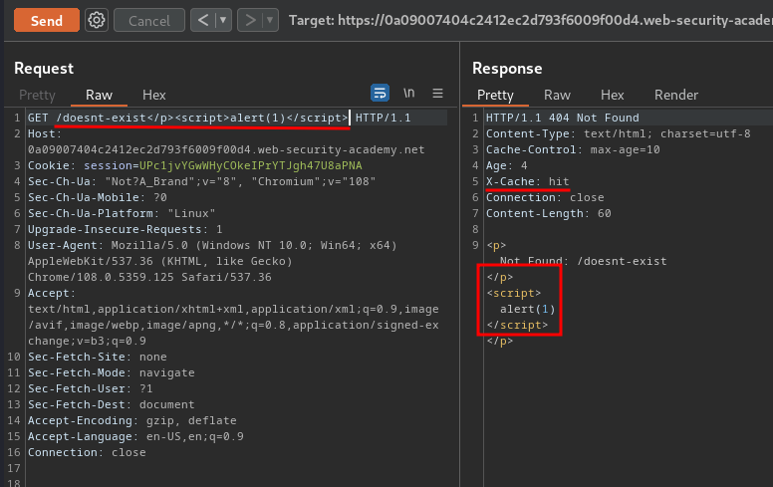Click Cache-Control: max-age=10 line
Screen dimensions: 773x487
tap(573, 149)
